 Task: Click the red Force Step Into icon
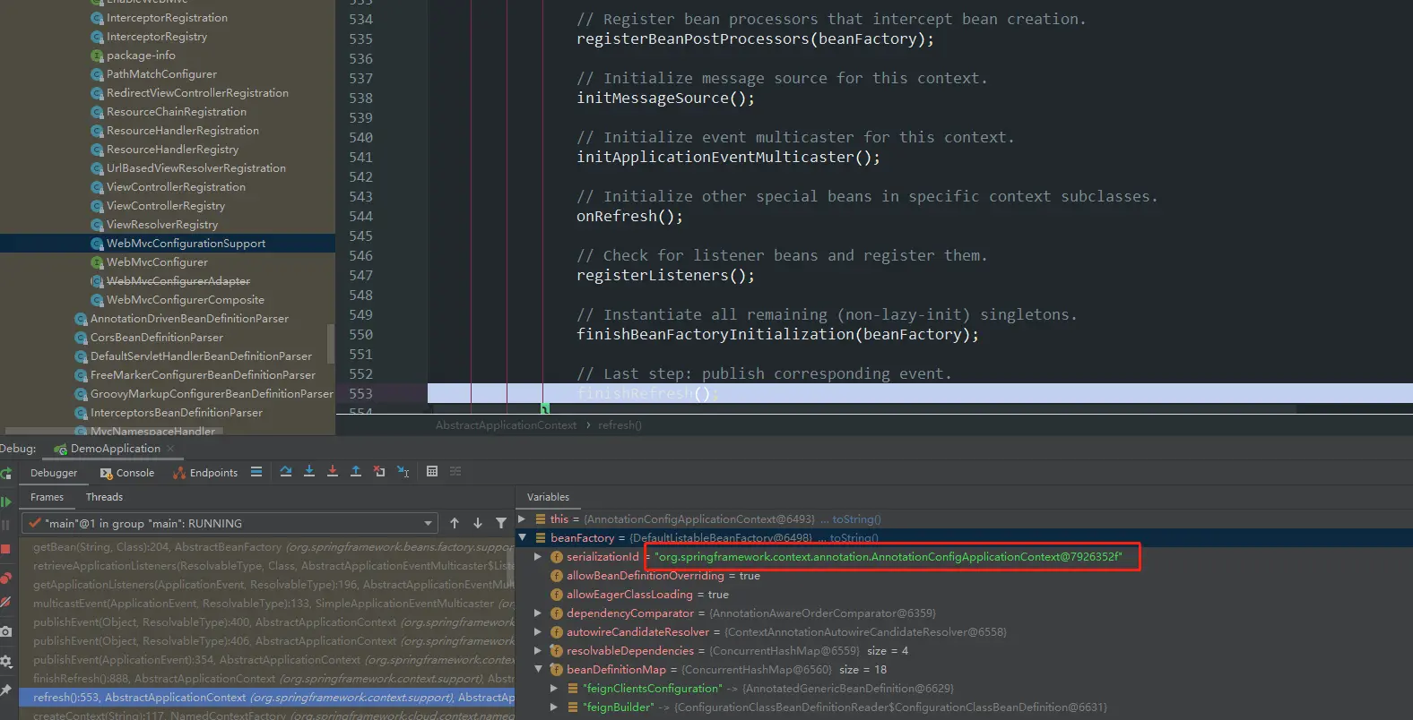tap(333, 471)
